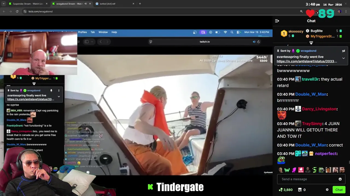
Task: Insert the pink praying-hands emote
Action: (294, 170)
